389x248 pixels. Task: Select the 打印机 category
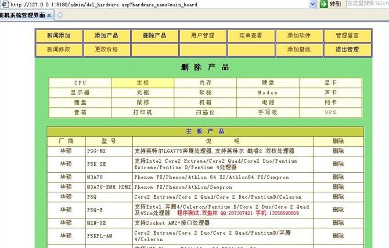(x=143, y=112)
